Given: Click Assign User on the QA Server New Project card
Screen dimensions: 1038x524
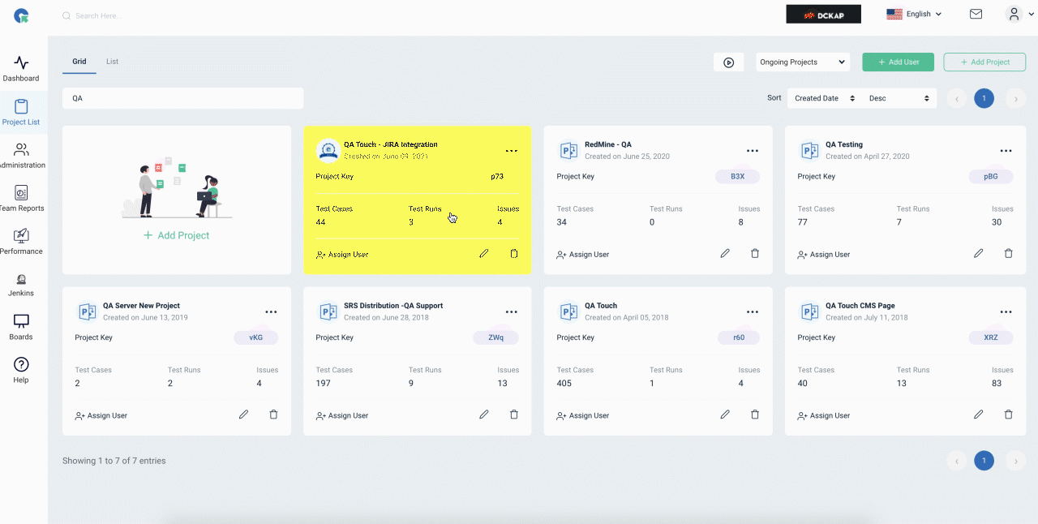Looking at the screenshot, I should (x=101, y=415).
